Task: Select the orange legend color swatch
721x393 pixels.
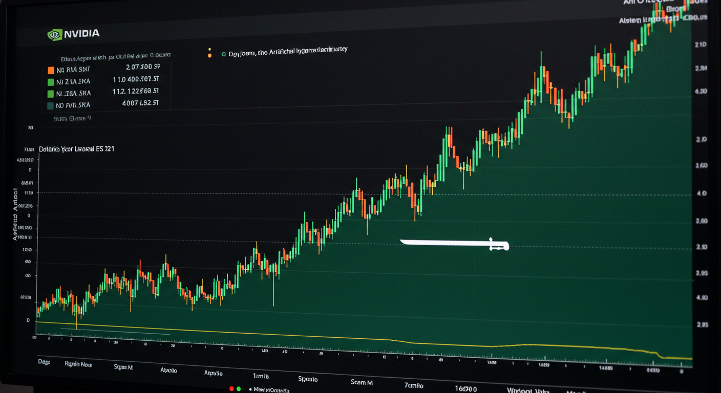Action: point(51,70)
